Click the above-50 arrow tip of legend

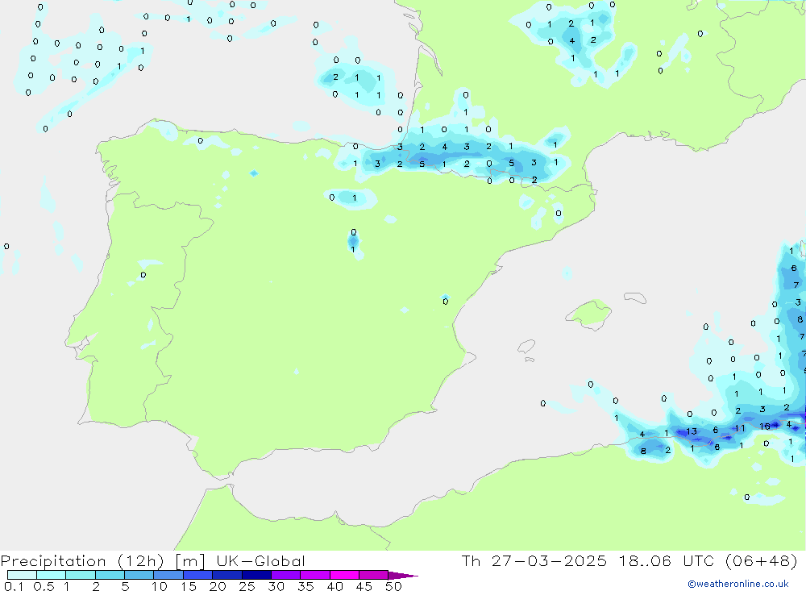(402, 575)
